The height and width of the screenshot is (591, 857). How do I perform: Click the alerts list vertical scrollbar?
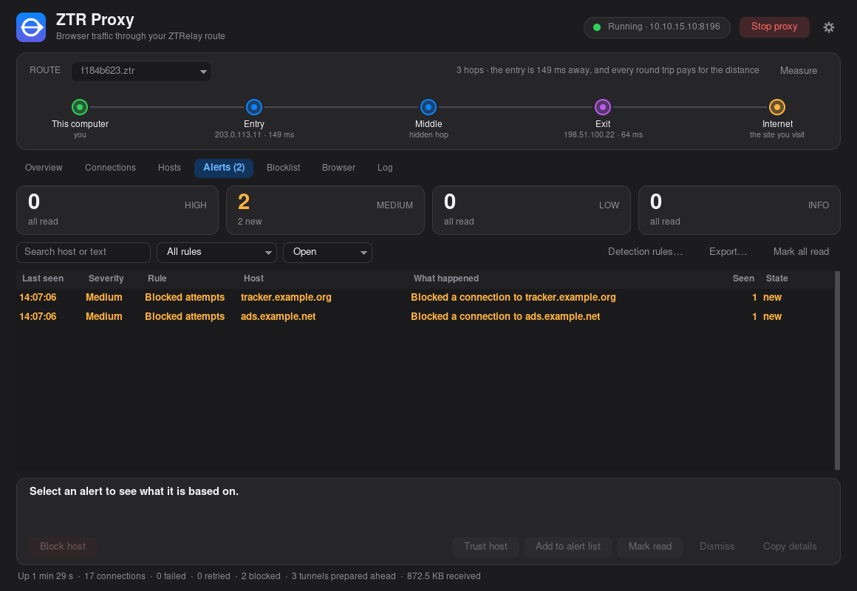pyautogui.click(x=837, y=370)
